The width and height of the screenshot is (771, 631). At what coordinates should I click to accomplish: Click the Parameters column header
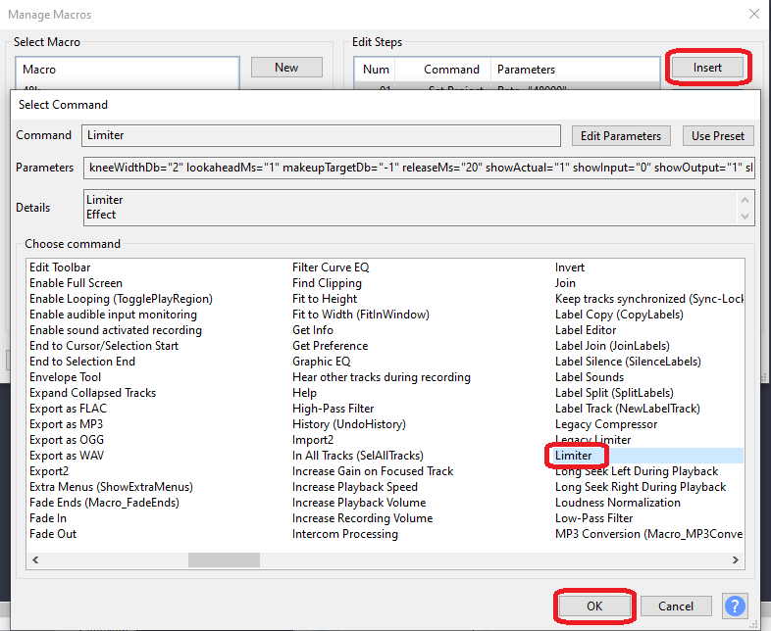click(x=526, y=70)
